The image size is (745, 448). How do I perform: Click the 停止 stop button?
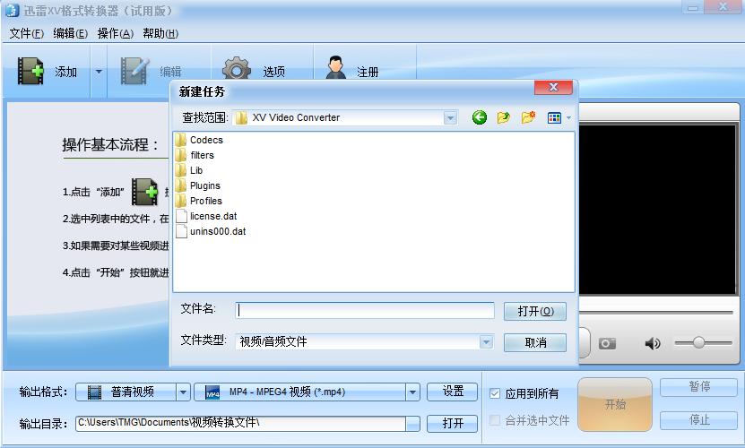tap(698, 420)
